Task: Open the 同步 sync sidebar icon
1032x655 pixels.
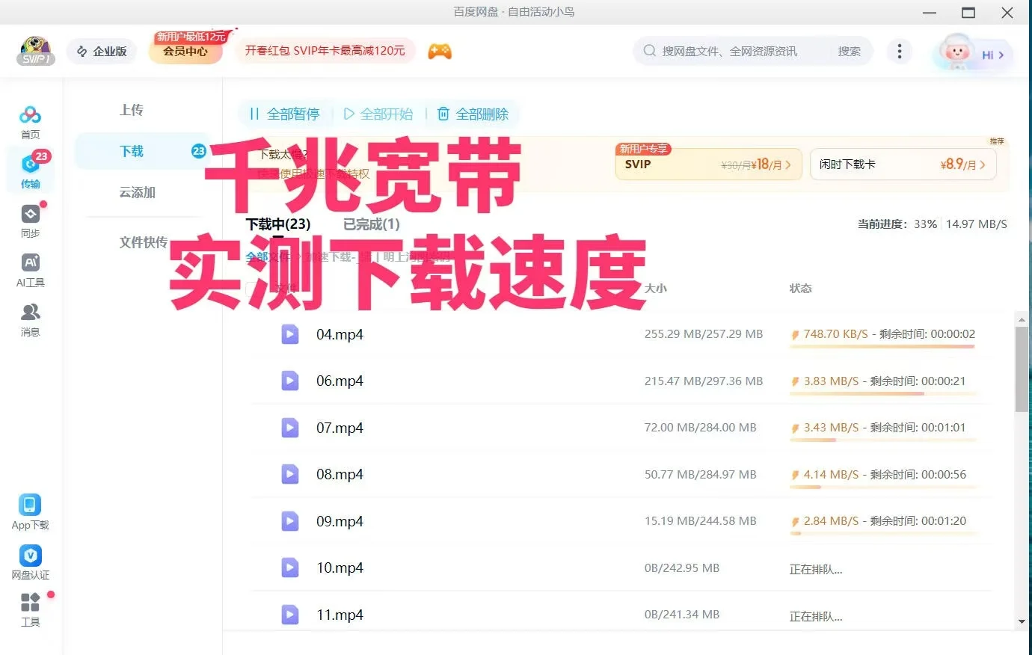Action: tap(30, 221)
